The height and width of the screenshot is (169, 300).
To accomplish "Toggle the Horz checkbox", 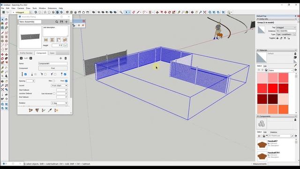I will (x=66, y=81).
